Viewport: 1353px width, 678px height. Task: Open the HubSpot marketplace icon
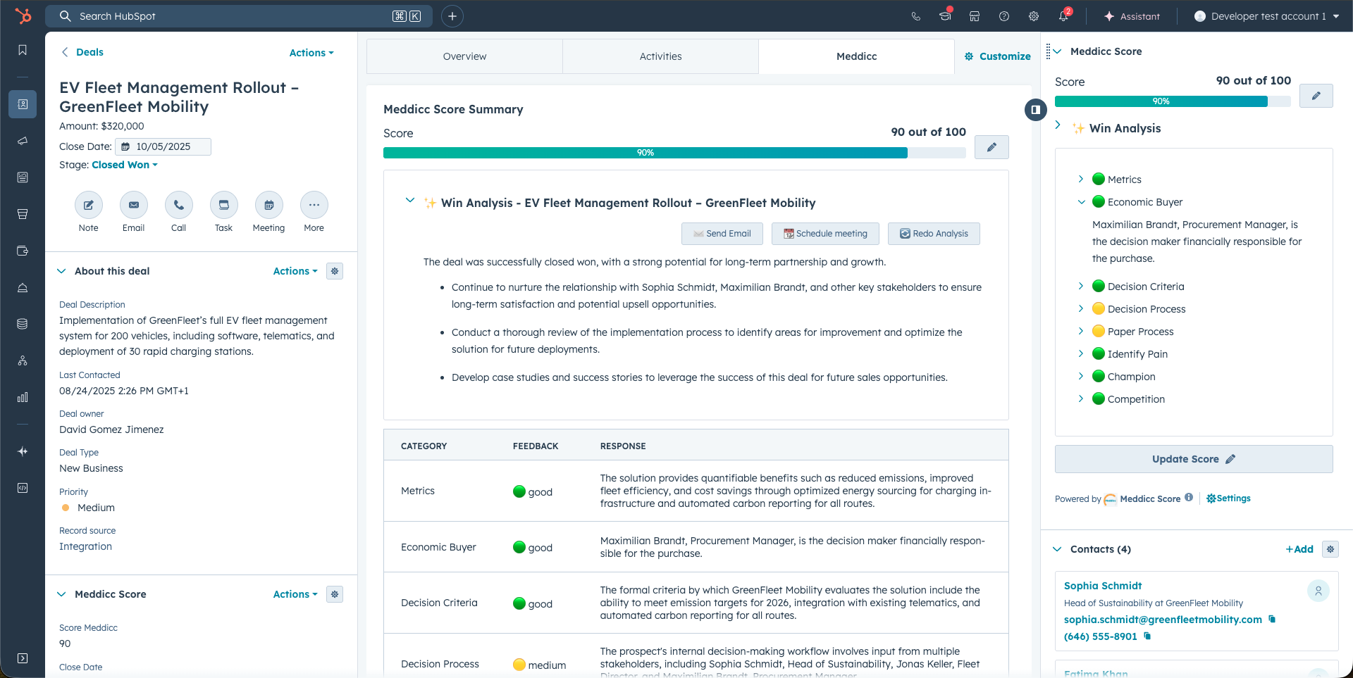(975, 16)
